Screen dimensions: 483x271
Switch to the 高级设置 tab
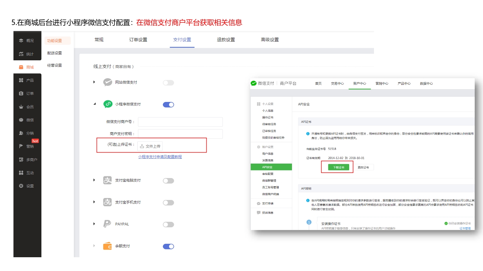(270, 40)
